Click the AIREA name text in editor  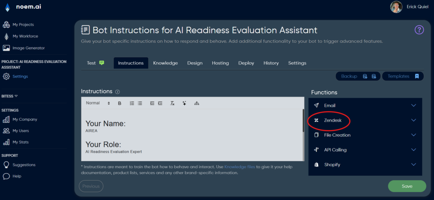pyautogui.click(x=92, y=131)
